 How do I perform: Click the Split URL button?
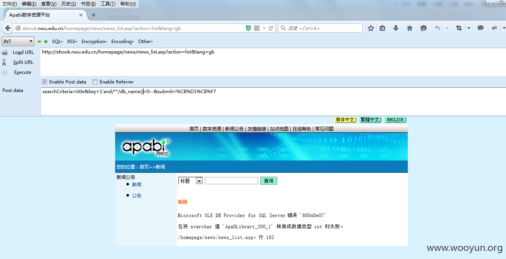pyautogui.click(x=23, y=62)
